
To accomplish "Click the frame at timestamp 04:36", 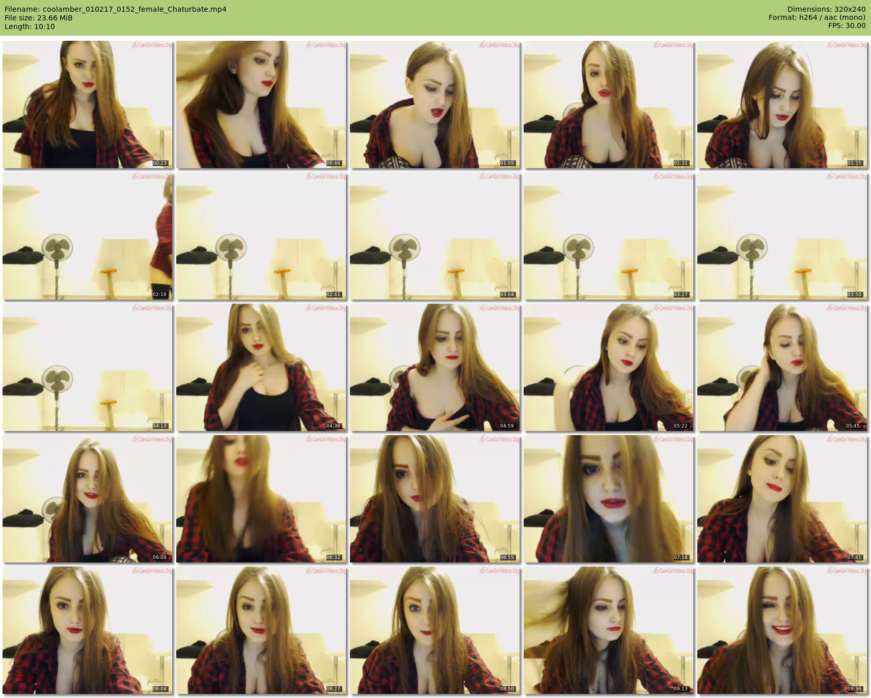I will pos(261,367).
